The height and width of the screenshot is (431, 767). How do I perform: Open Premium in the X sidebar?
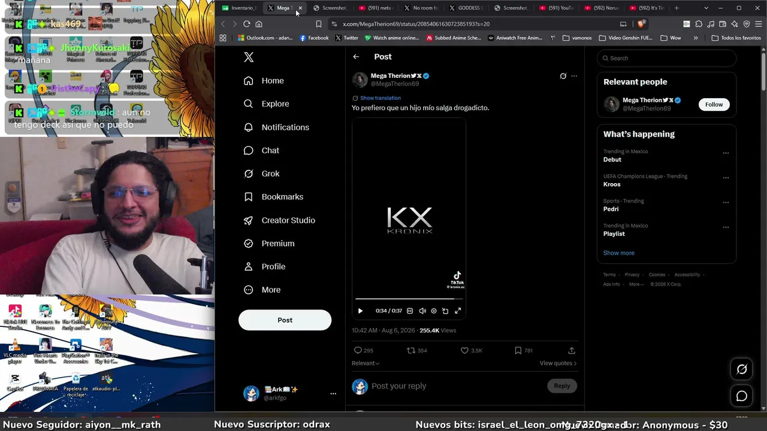[269, 244]
